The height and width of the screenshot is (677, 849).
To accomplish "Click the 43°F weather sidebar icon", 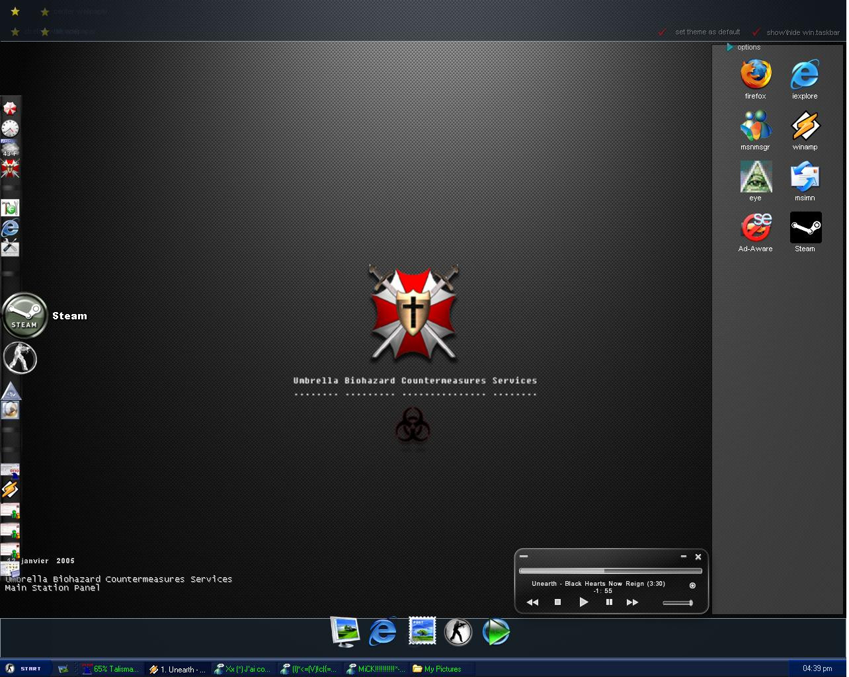I will coord(9,148).
